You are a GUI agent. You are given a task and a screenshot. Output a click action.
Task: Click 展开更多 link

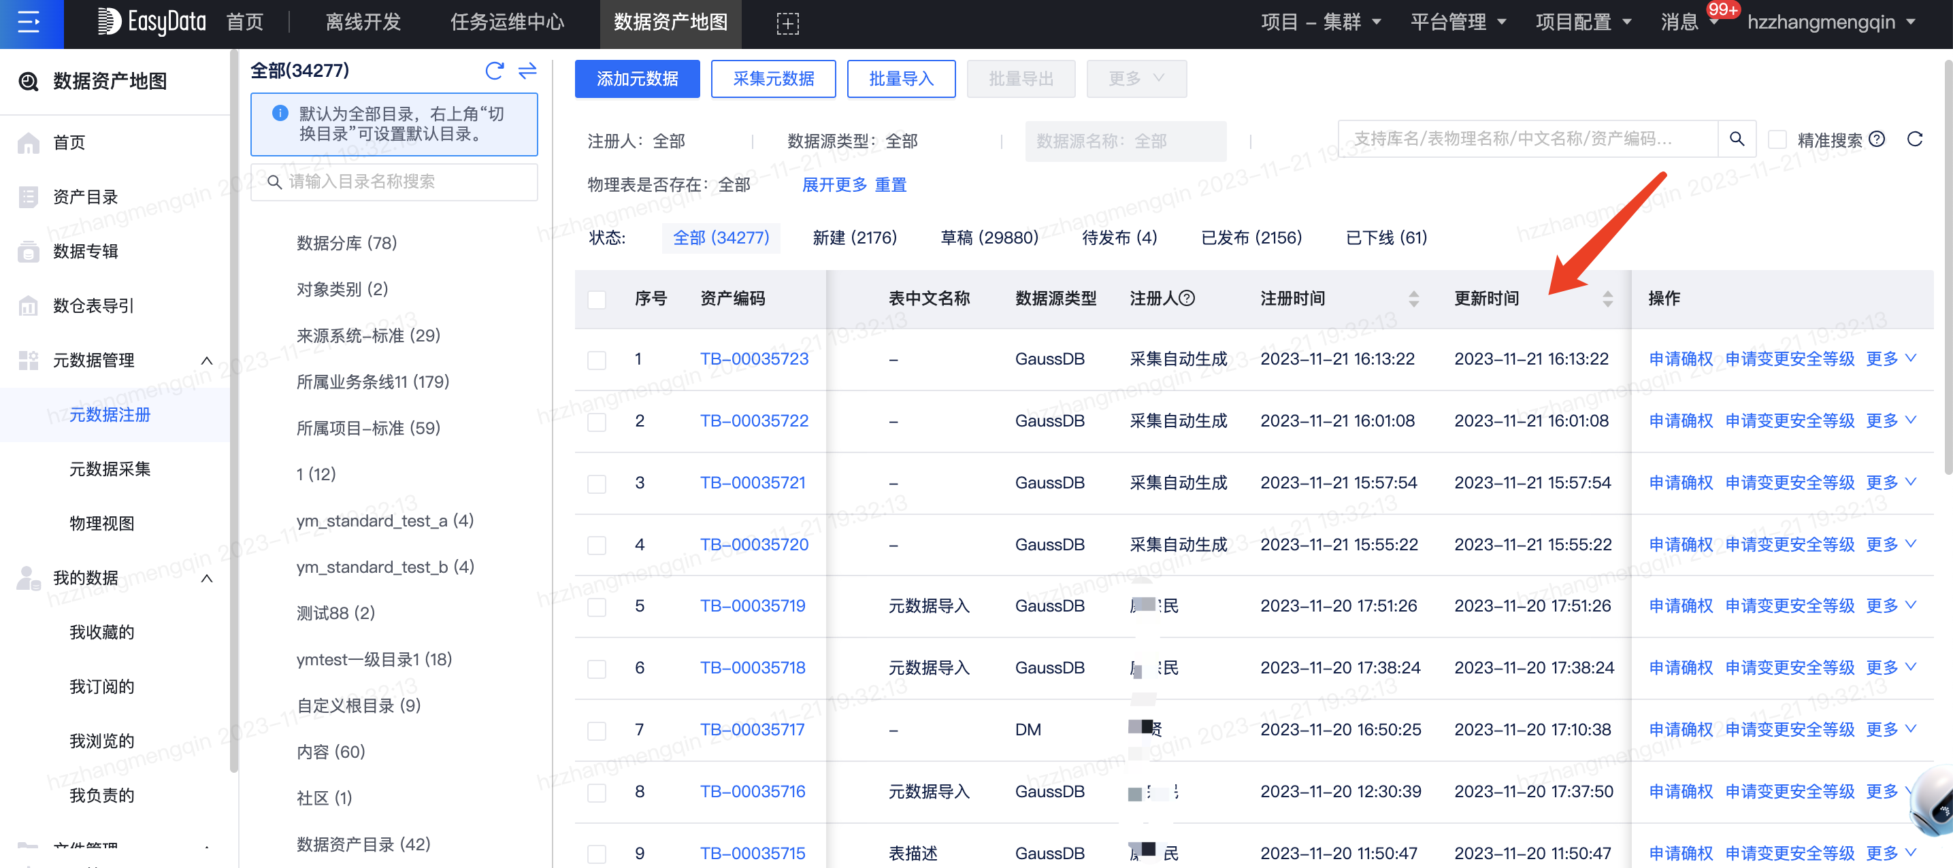[834, 185]
